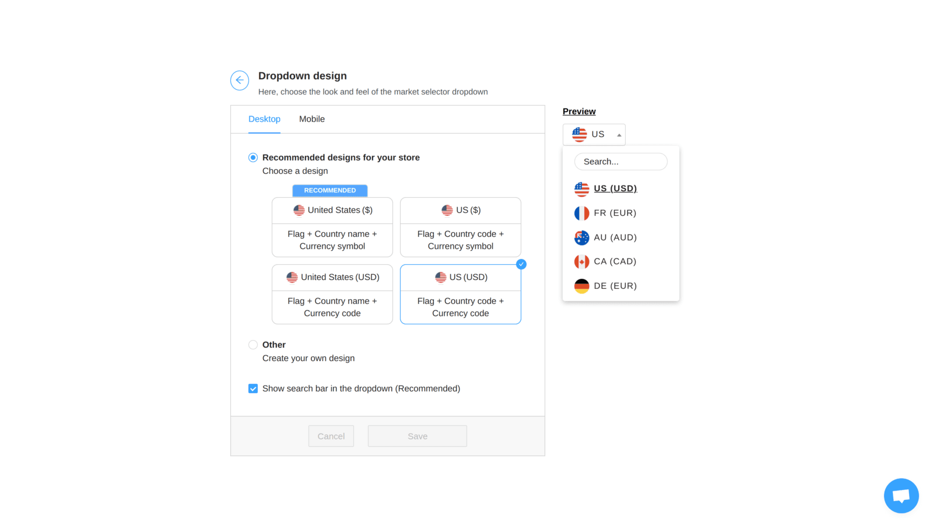This screenshot has height=525, width=933.
Task: Select the CA (CAD) flag icon
Action: (581, 261)
